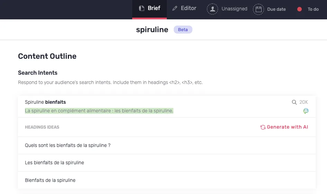Click the green heart check icon
This screenshot has width=327, height=194.
pos(306,111)
